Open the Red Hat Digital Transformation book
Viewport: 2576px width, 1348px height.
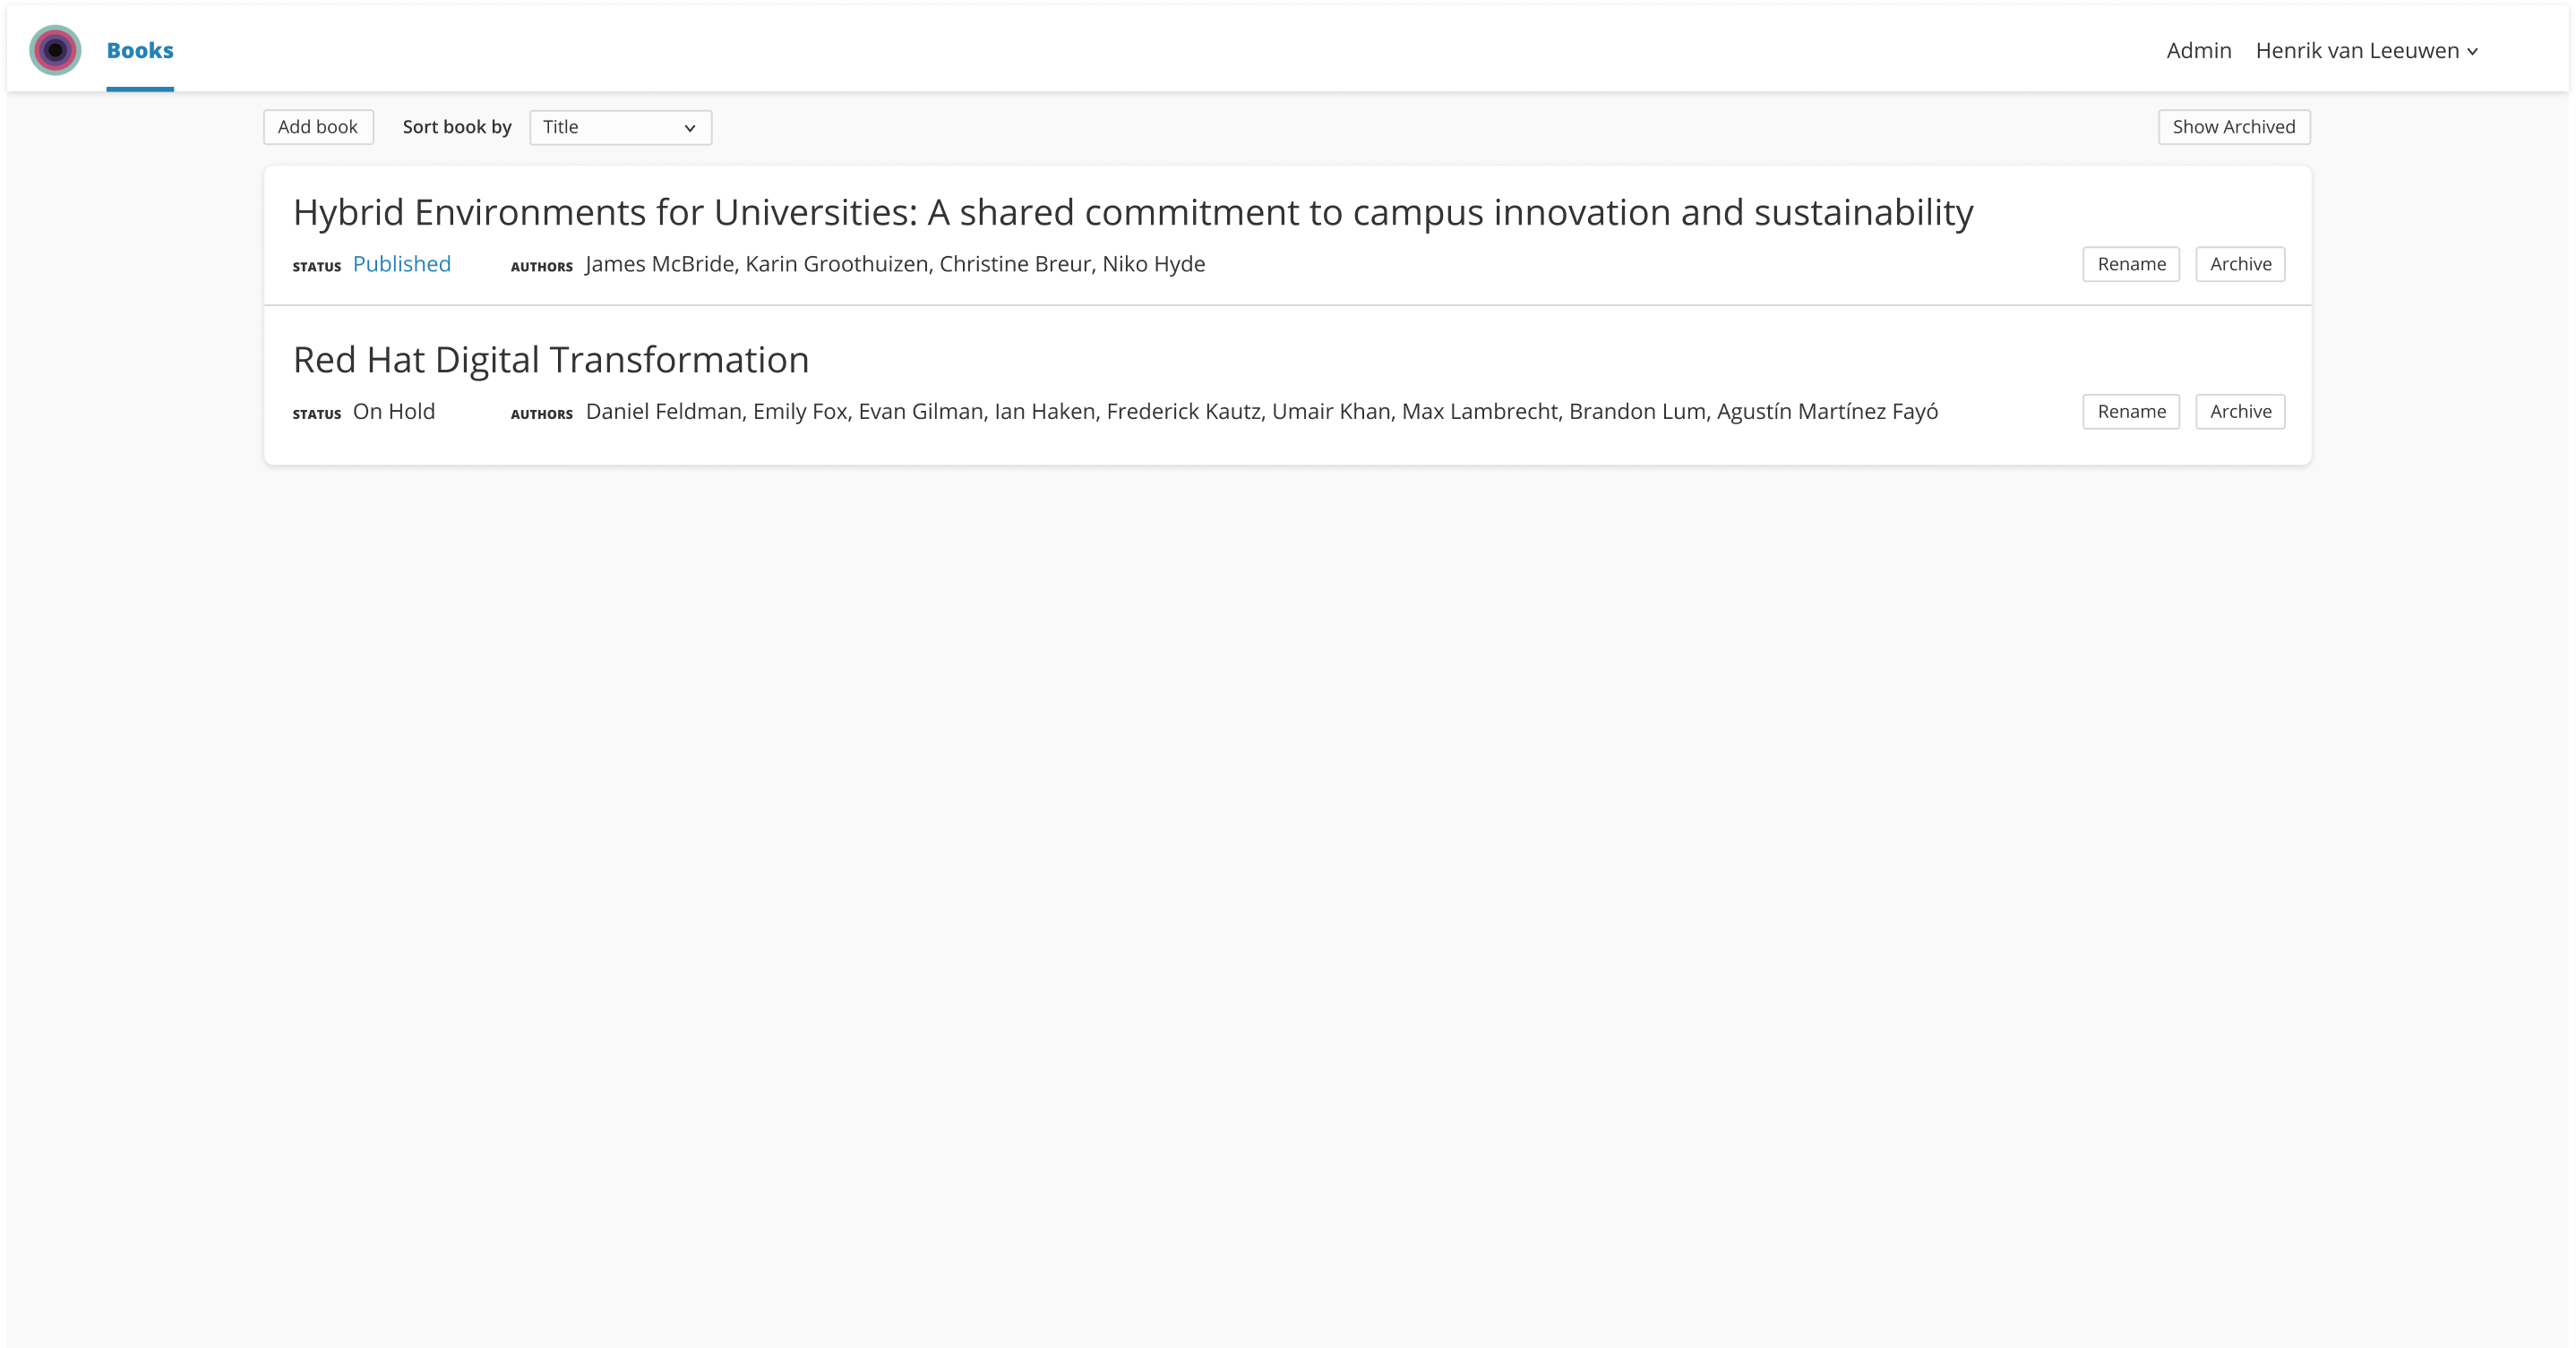point(551,360)
